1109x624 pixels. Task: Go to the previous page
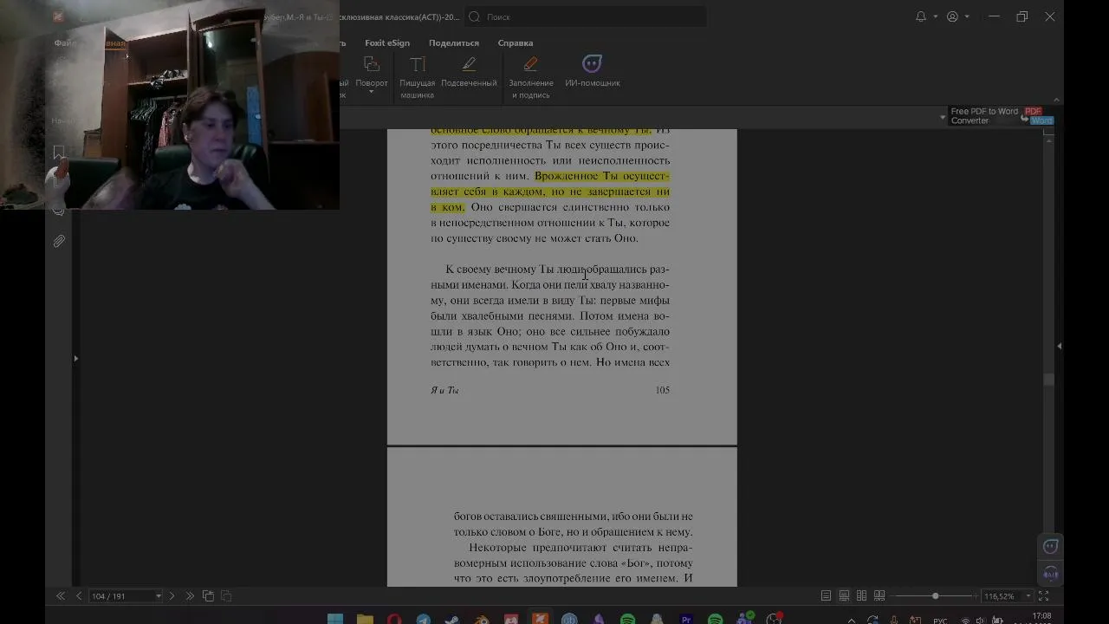79,596
